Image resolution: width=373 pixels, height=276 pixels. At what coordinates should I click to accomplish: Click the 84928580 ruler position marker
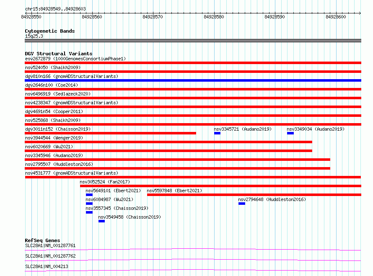(x=214, y=17)
